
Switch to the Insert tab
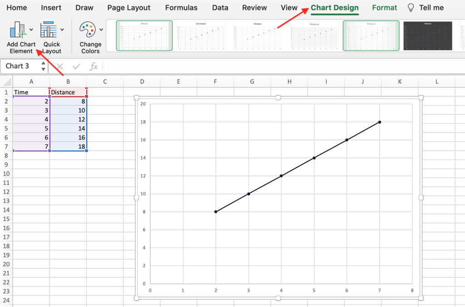point(51,8)
